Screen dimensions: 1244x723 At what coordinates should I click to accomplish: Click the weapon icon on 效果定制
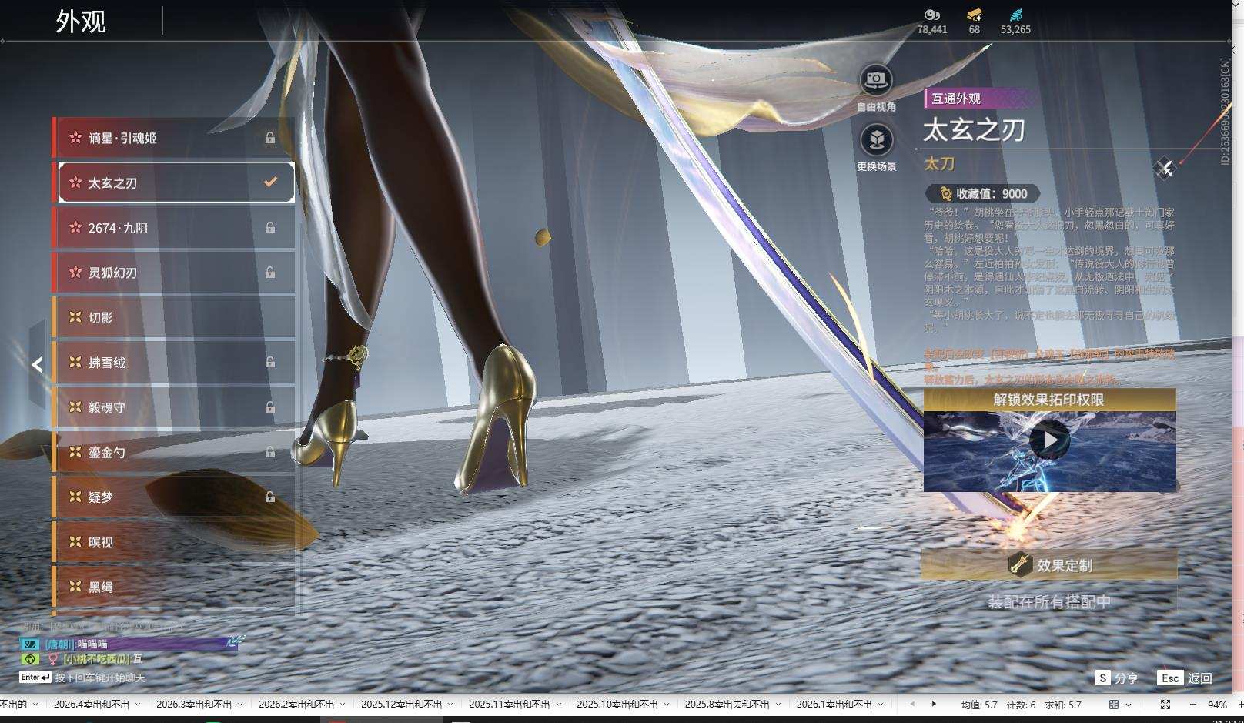pyautogui.click(x=1020, y=564)
